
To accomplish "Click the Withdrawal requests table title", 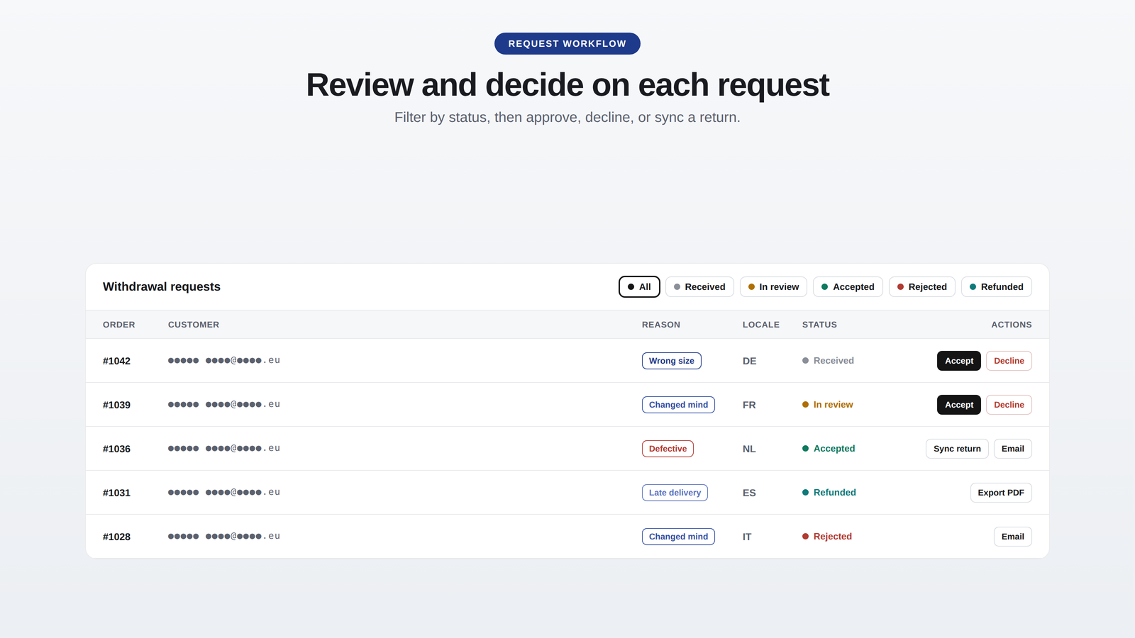I will [x=162, y=286].
